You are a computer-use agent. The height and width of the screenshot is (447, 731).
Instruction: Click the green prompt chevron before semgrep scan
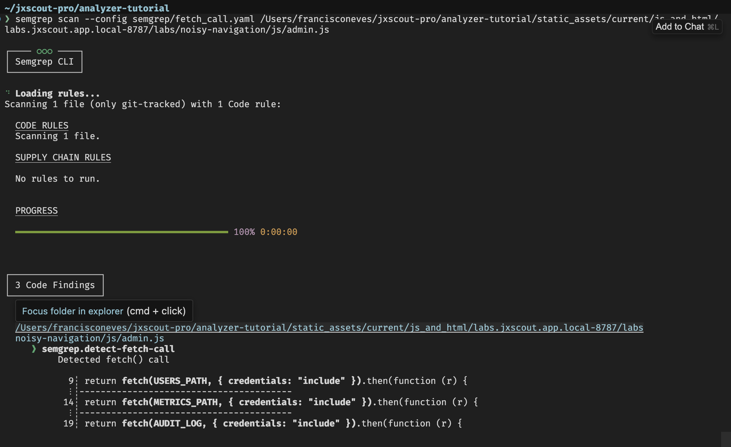[7, 19]
